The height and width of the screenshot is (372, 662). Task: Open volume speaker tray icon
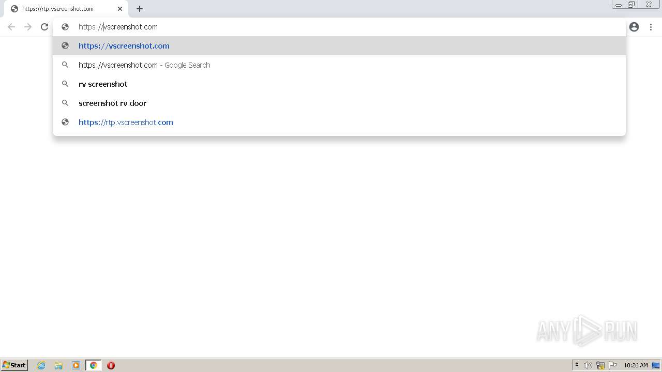coord(588,365)
